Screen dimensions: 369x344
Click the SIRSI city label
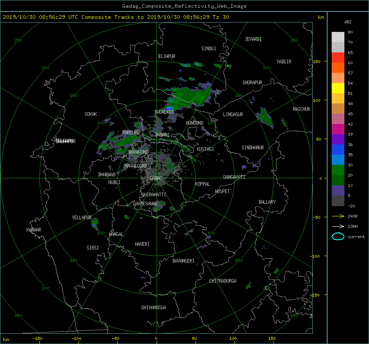(x=93, y=248)
